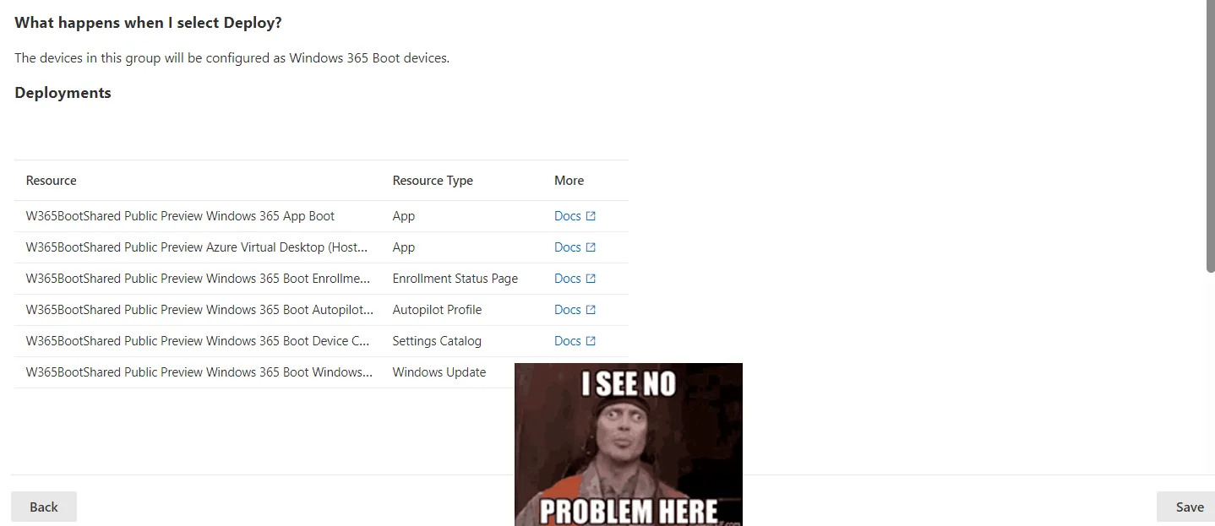Select the Windows 365 Boot Autopilot resource name
The height and width of the screenshot is (526, 1215).
point(199,310)
